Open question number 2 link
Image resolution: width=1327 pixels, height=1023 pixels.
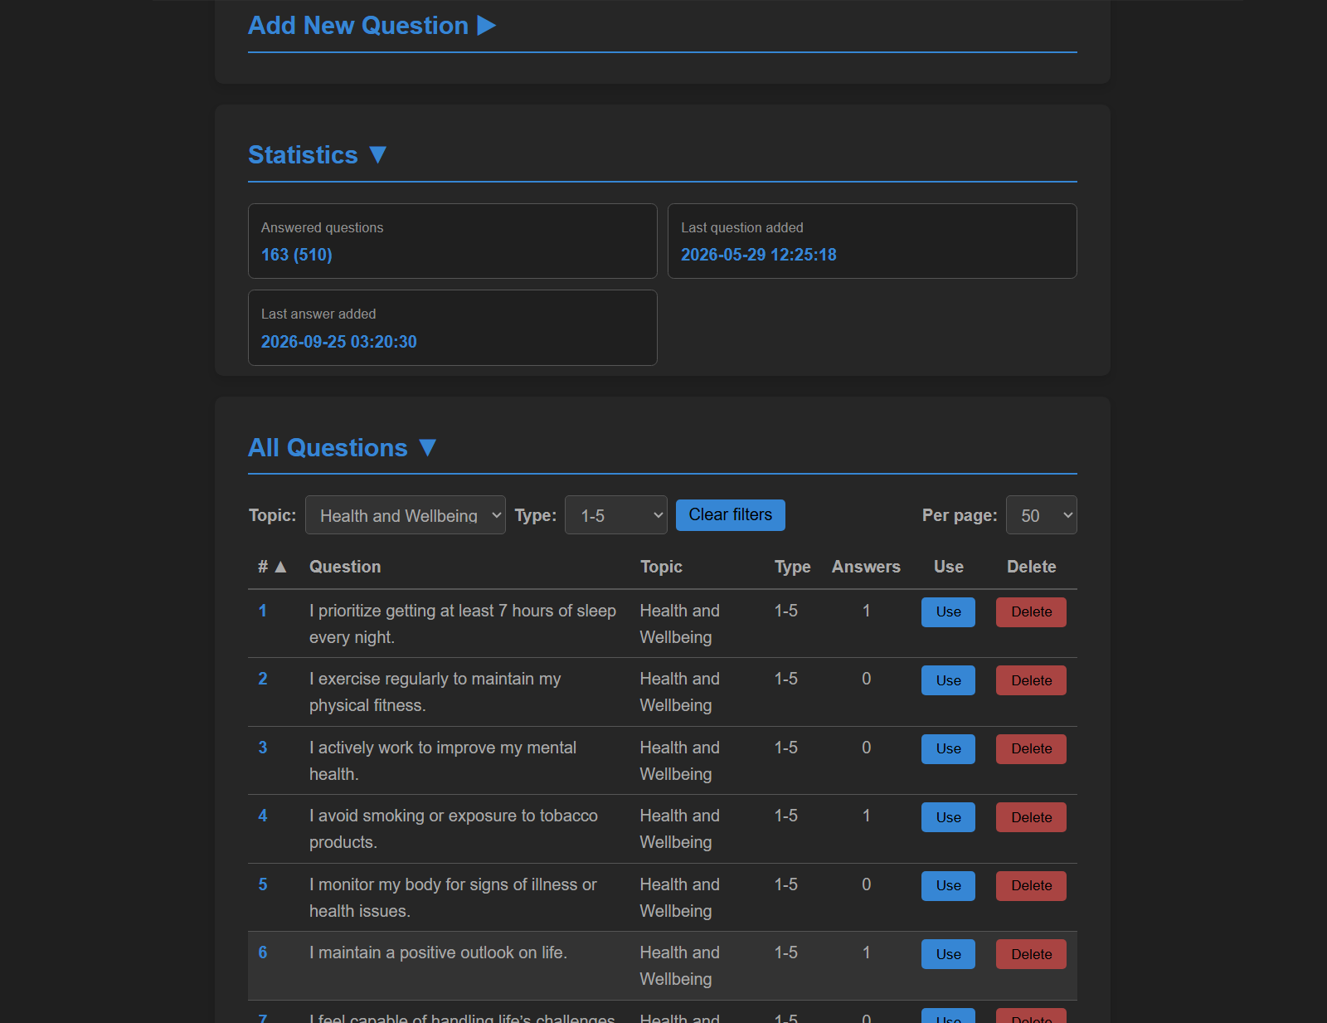coord(263,679)
